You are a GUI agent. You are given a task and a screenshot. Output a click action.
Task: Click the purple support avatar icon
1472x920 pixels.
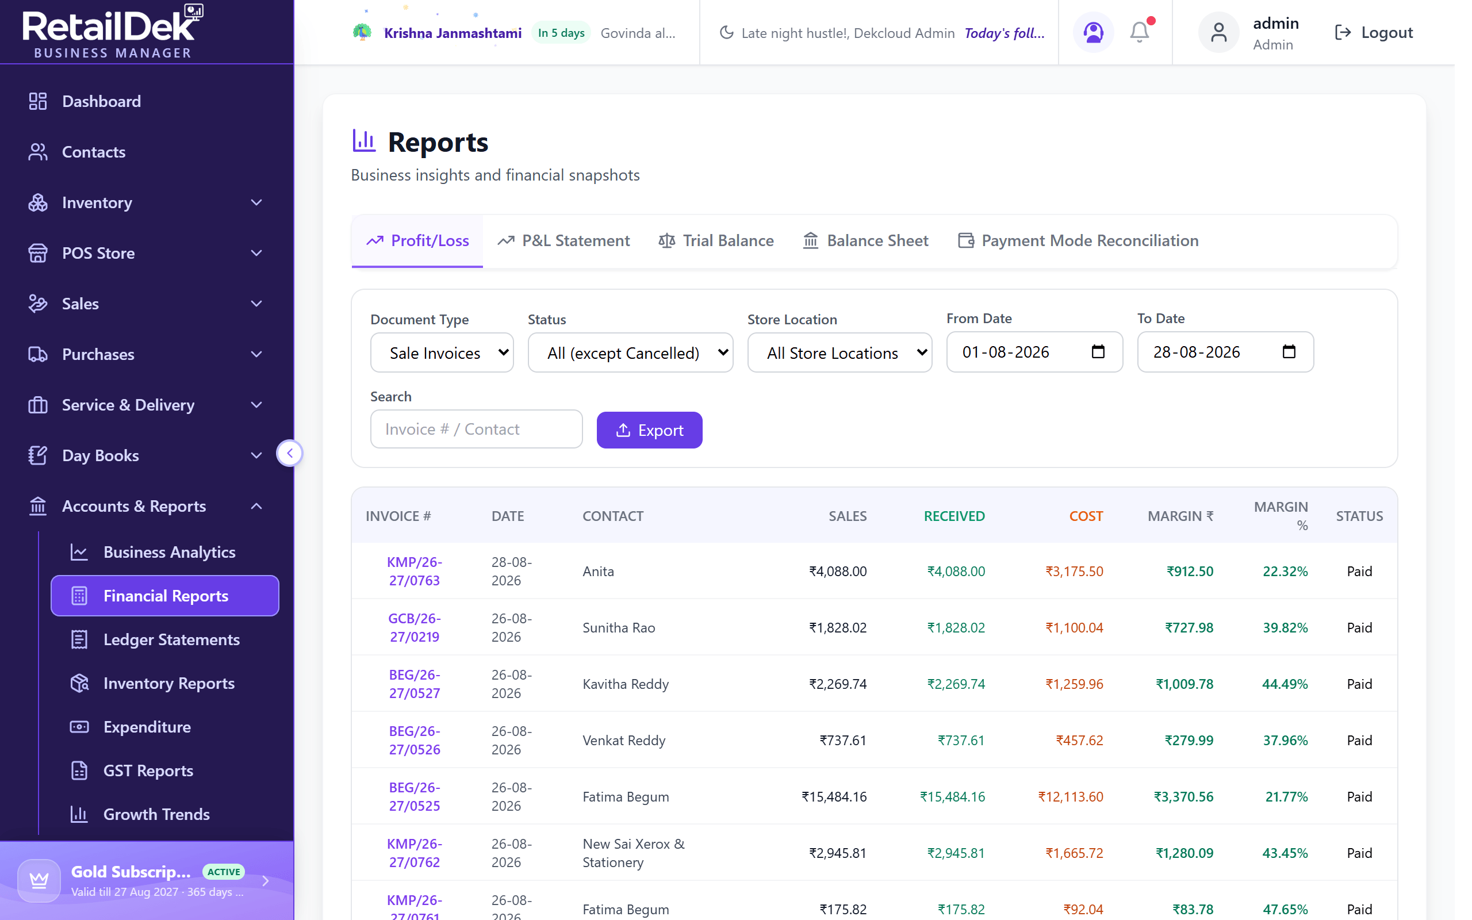click(x=1093, y=32)
